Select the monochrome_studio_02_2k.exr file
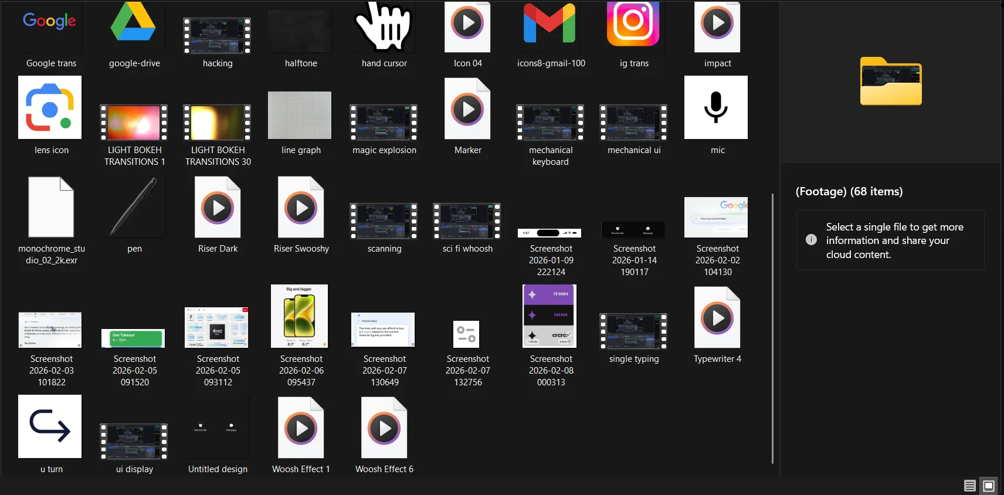The image size is (1004, 495). click(x=51, y=208)
